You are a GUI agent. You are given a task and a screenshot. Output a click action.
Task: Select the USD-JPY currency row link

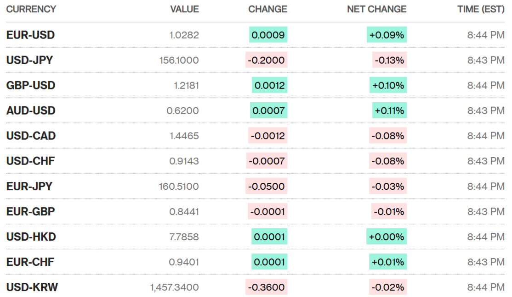tap(29, 60)
